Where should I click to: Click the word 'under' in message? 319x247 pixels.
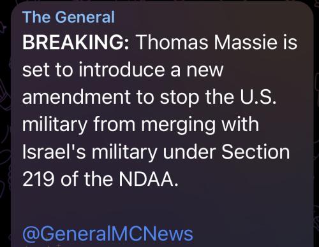189,152
